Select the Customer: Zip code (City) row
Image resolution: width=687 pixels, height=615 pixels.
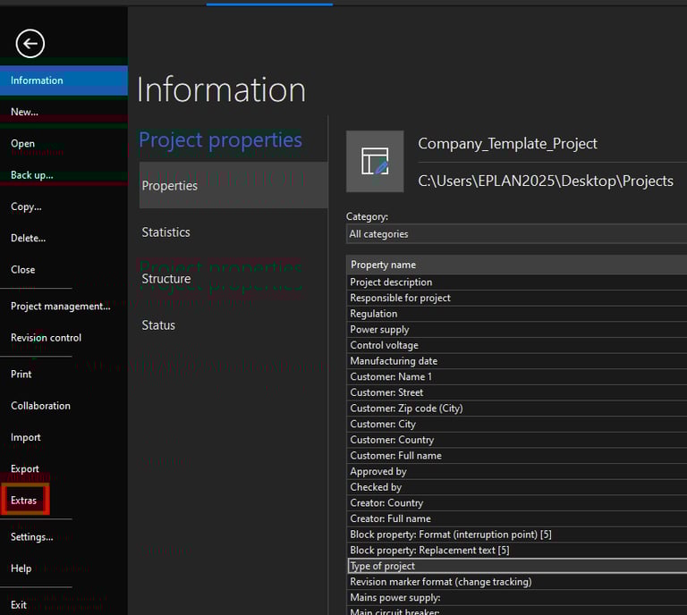[x=516, y=409]
